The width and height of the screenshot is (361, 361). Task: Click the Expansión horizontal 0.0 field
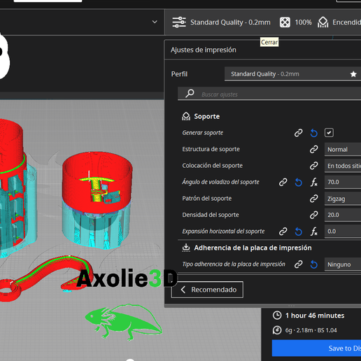[x=343, y=232]
